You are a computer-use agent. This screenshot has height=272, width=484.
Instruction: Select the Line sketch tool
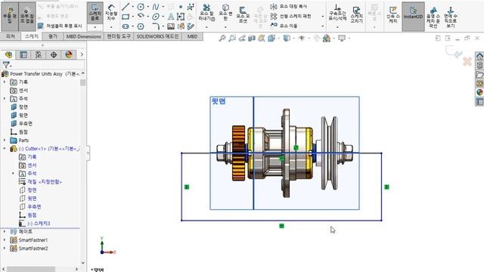click(126, 7)
